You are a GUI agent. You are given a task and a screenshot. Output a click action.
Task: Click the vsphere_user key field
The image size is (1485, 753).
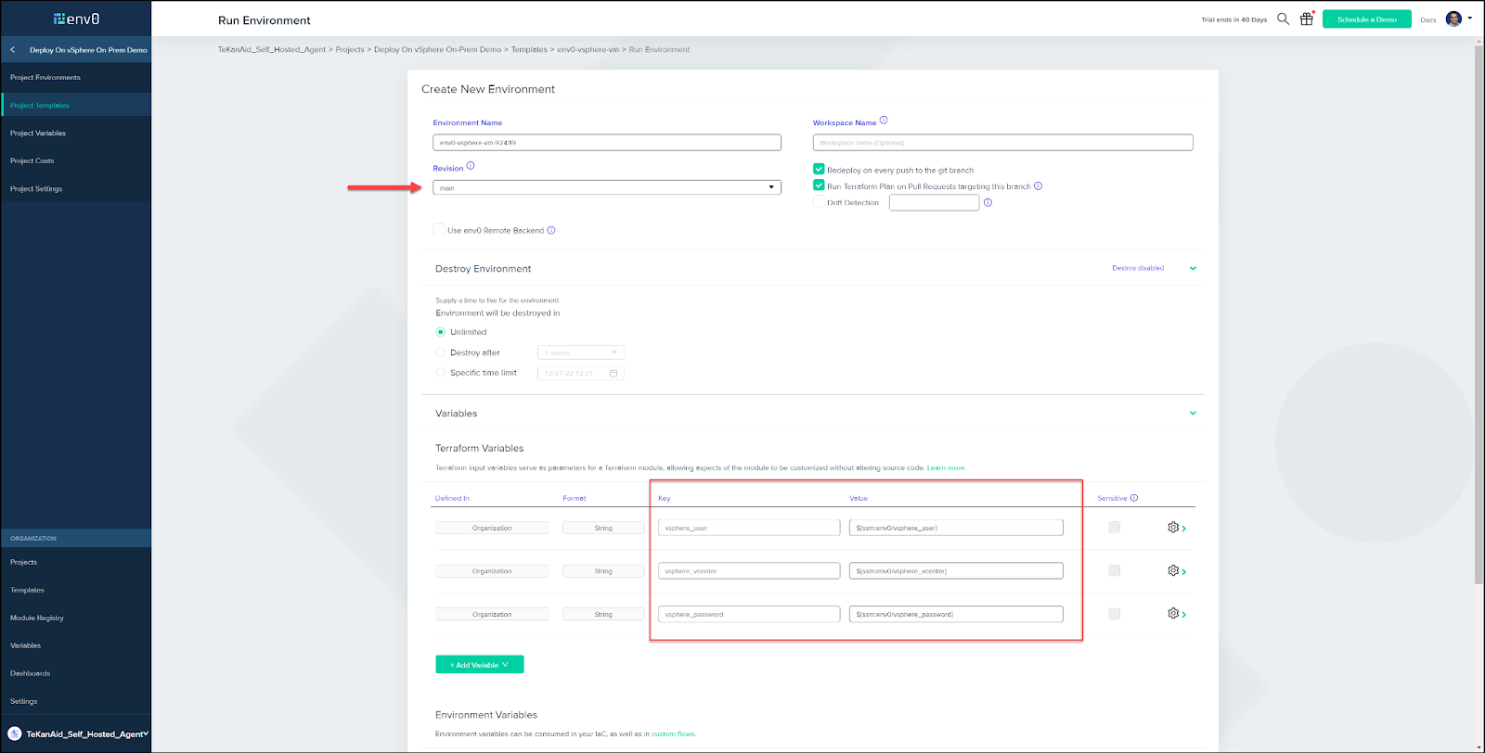[x=749, y=528]
